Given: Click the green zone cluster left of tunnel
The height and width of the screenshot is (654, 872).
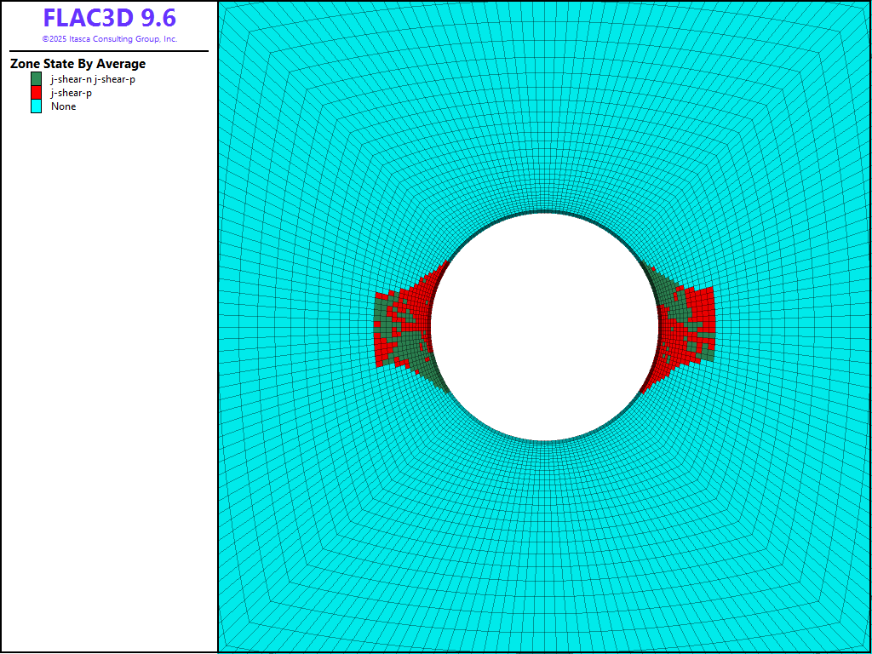Looking at the screenshot, I should pos(410,347).
